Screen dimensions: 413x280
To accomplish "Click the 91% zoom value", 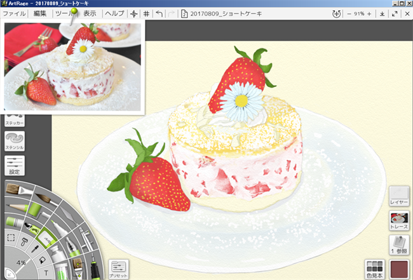I will tap(359, 14).
